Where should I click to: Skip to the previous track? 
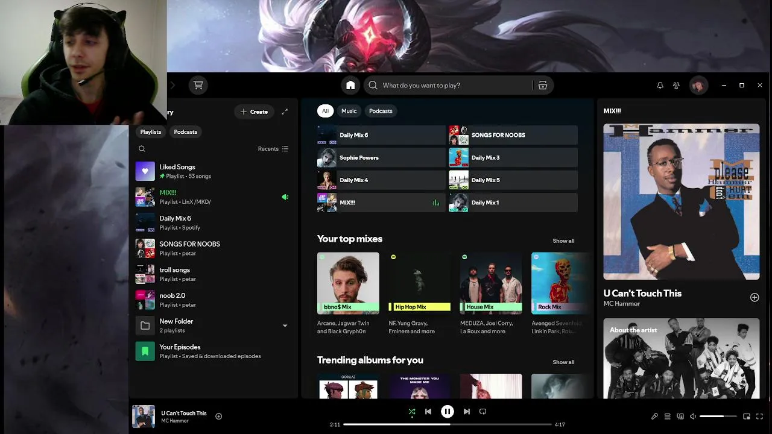click(428, 412)
